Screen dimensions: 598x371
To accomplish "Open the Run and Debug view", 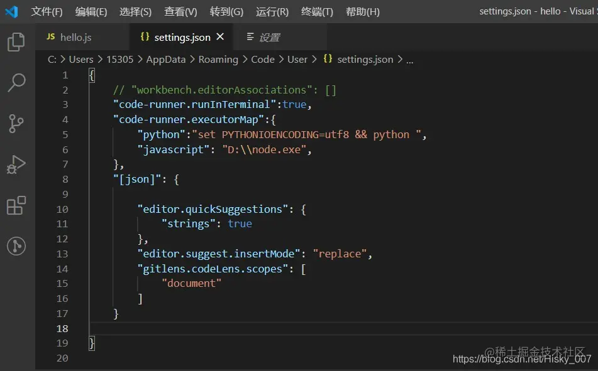I will 16,164.
